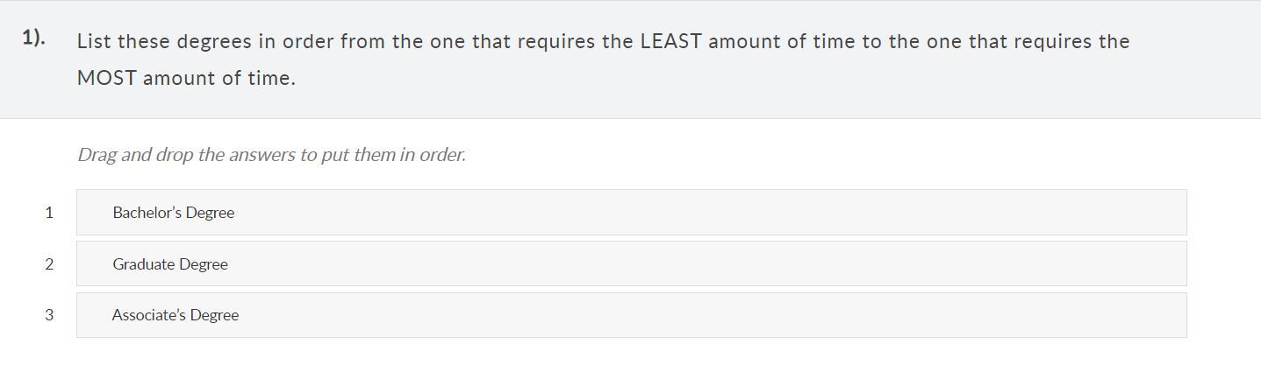Click the word MOST in the question

coord(106,78)
